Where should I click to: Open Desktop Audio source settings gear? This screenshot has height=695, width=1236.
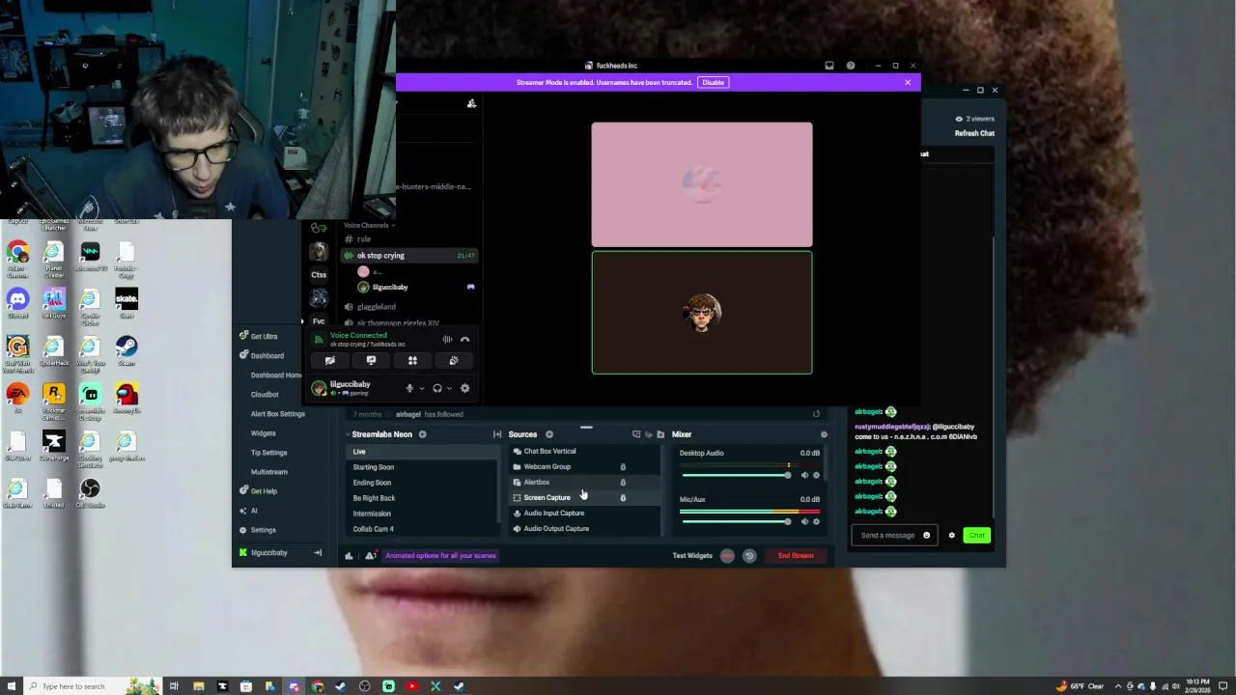[816, 475]
